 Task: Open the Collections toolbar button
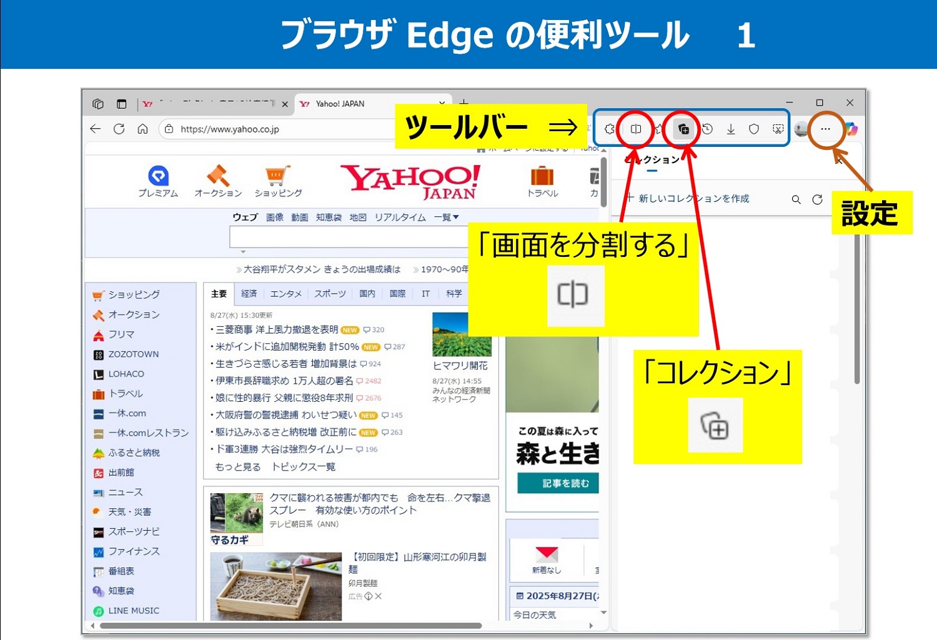[x=683, y=129]
